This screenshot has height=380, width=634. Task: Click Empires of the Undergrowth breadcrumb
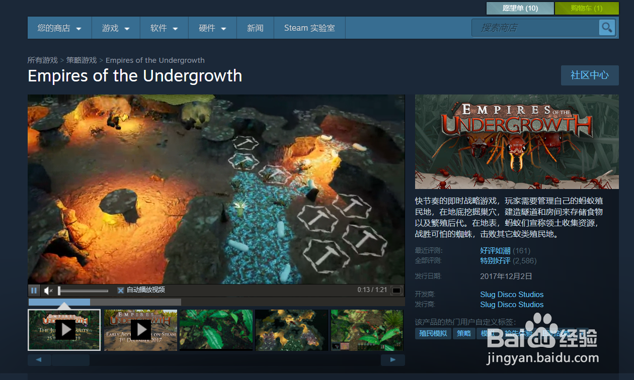click(x=155, y=60)
